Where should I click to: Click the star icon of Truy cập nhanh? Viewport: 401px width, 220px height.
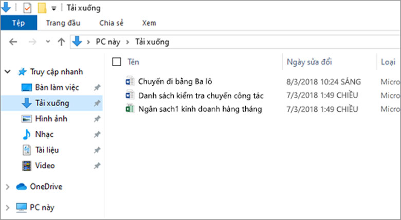22,72
